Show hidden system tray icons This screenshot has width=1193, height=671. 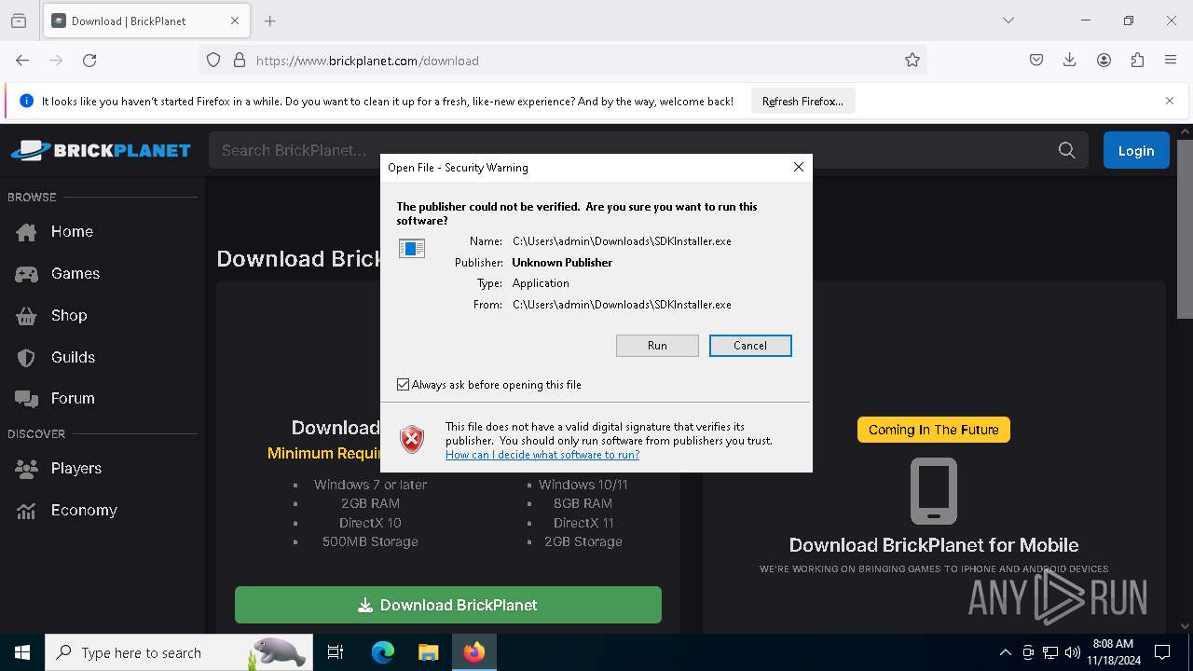1005,652
